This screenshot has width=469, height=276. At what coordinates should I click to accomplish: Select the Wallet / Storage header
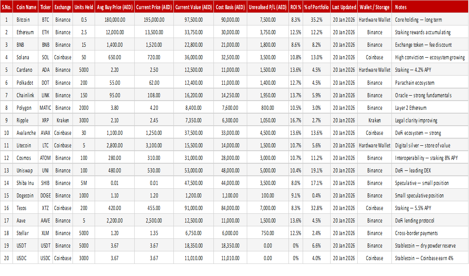(374, 7)
